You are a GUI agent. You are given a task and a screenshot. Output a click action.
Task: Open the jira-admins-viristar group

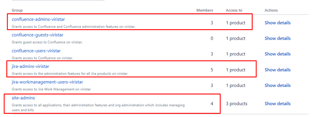[x=30, y=66]
